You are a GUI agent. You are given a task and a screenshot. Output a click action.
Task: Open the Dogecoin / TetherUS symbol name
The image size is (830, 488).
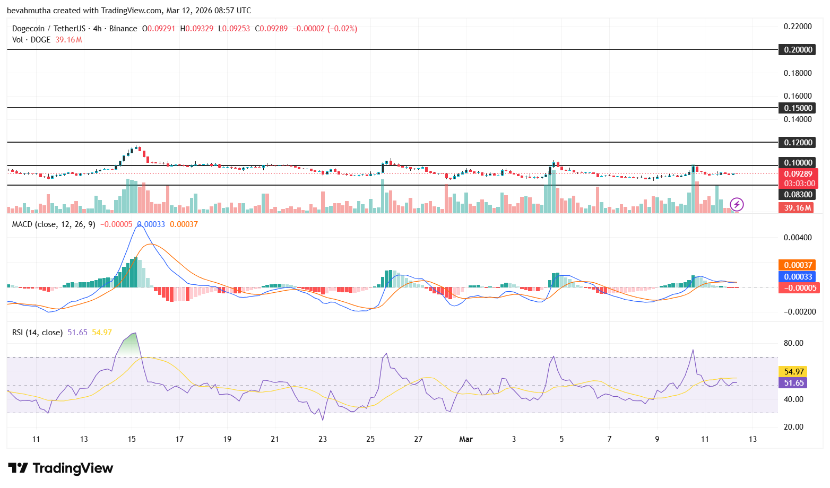click(x=49, y=28)
